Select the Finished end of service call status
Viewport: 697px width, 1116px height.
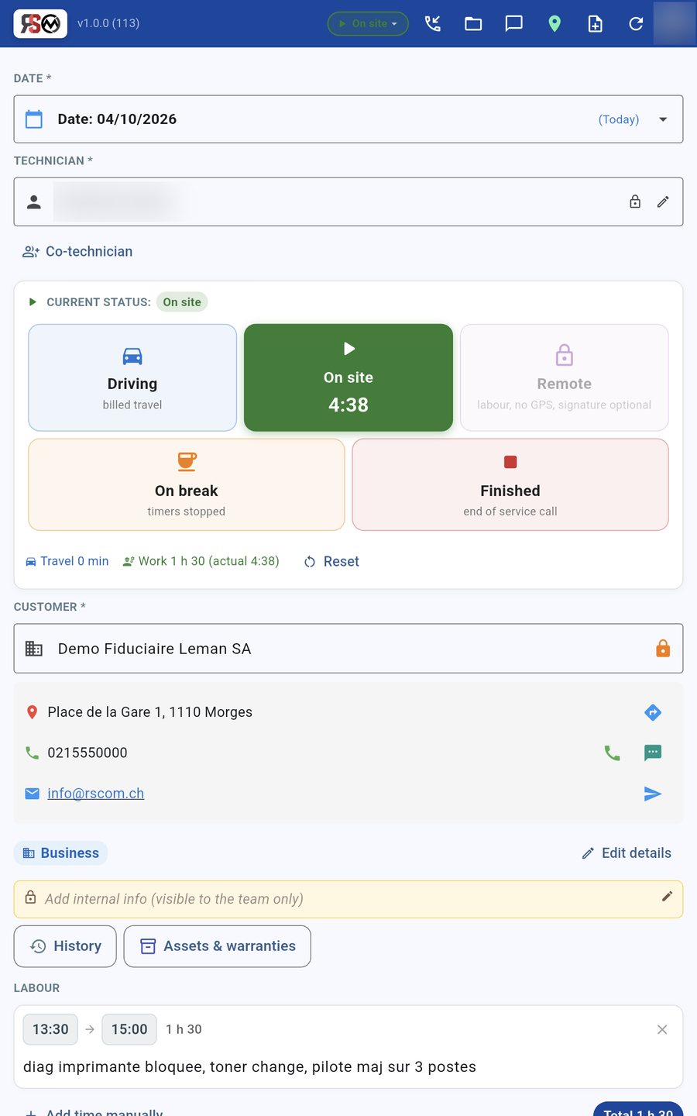coord(510,484)
